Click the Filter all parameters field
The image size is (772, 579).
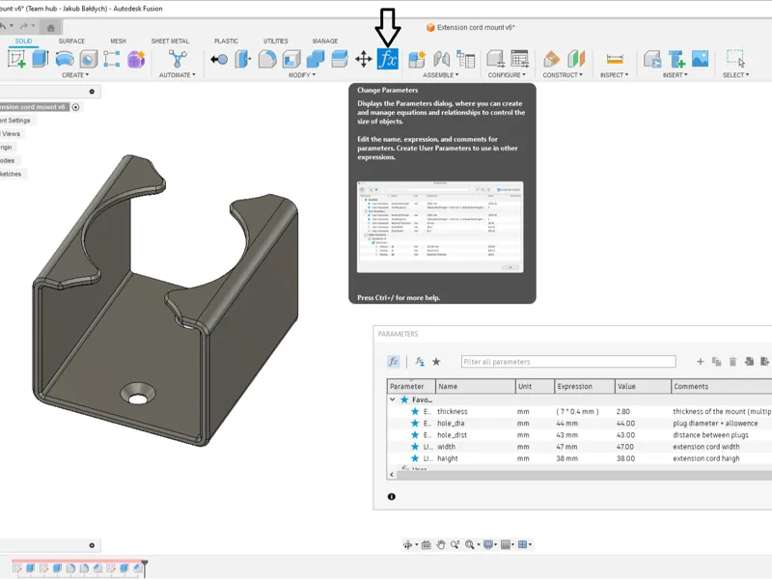tap(568, 362)
